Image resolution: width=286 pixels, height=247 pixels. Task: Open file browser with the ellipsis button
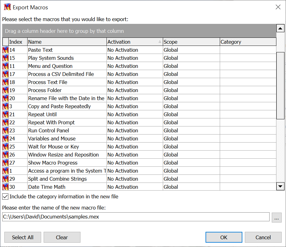click(276, 217)
